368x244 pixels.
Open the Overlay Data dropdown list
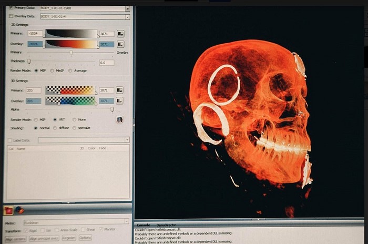(127, 16)
